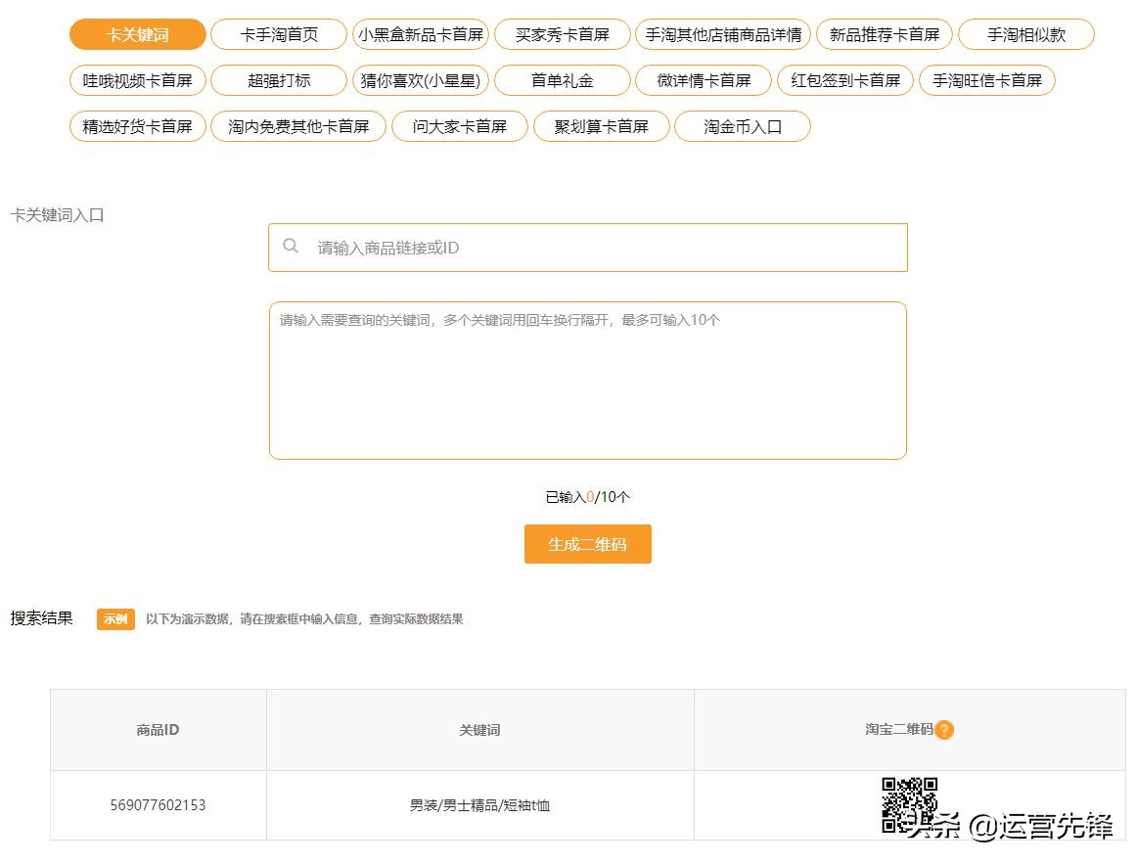This screenshot has width=1138, height=865.
Task: Select 淘金币入口
Action: [x=743, y=126]
